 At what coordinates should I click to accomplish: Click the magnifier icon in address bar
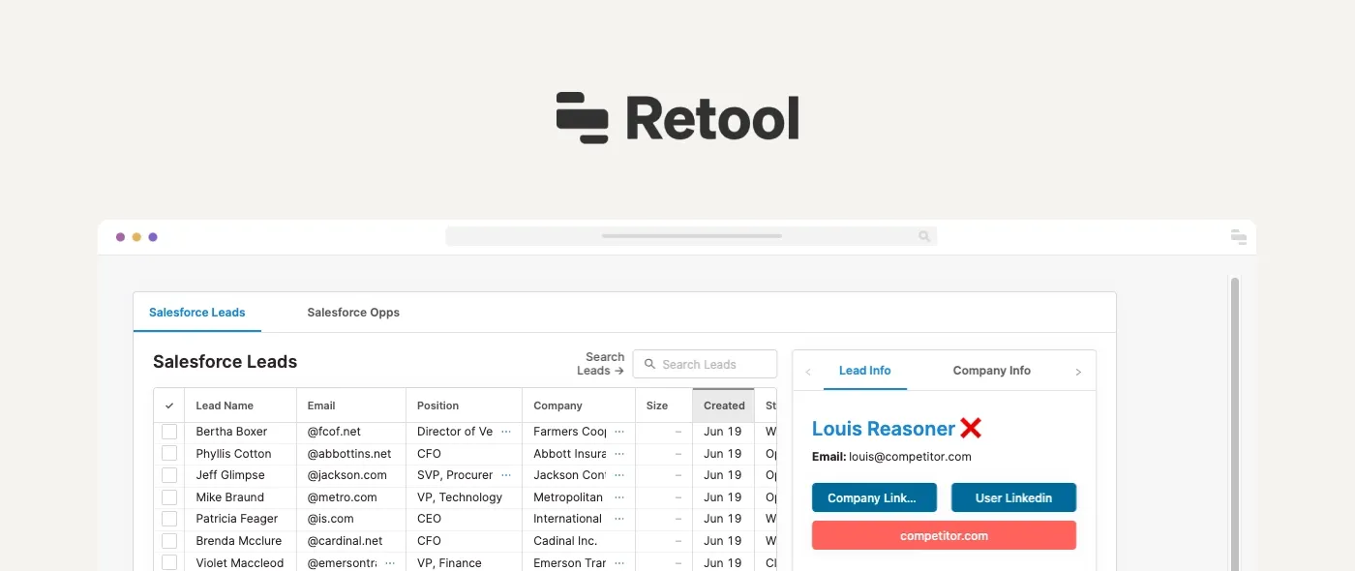click(924, 236)
